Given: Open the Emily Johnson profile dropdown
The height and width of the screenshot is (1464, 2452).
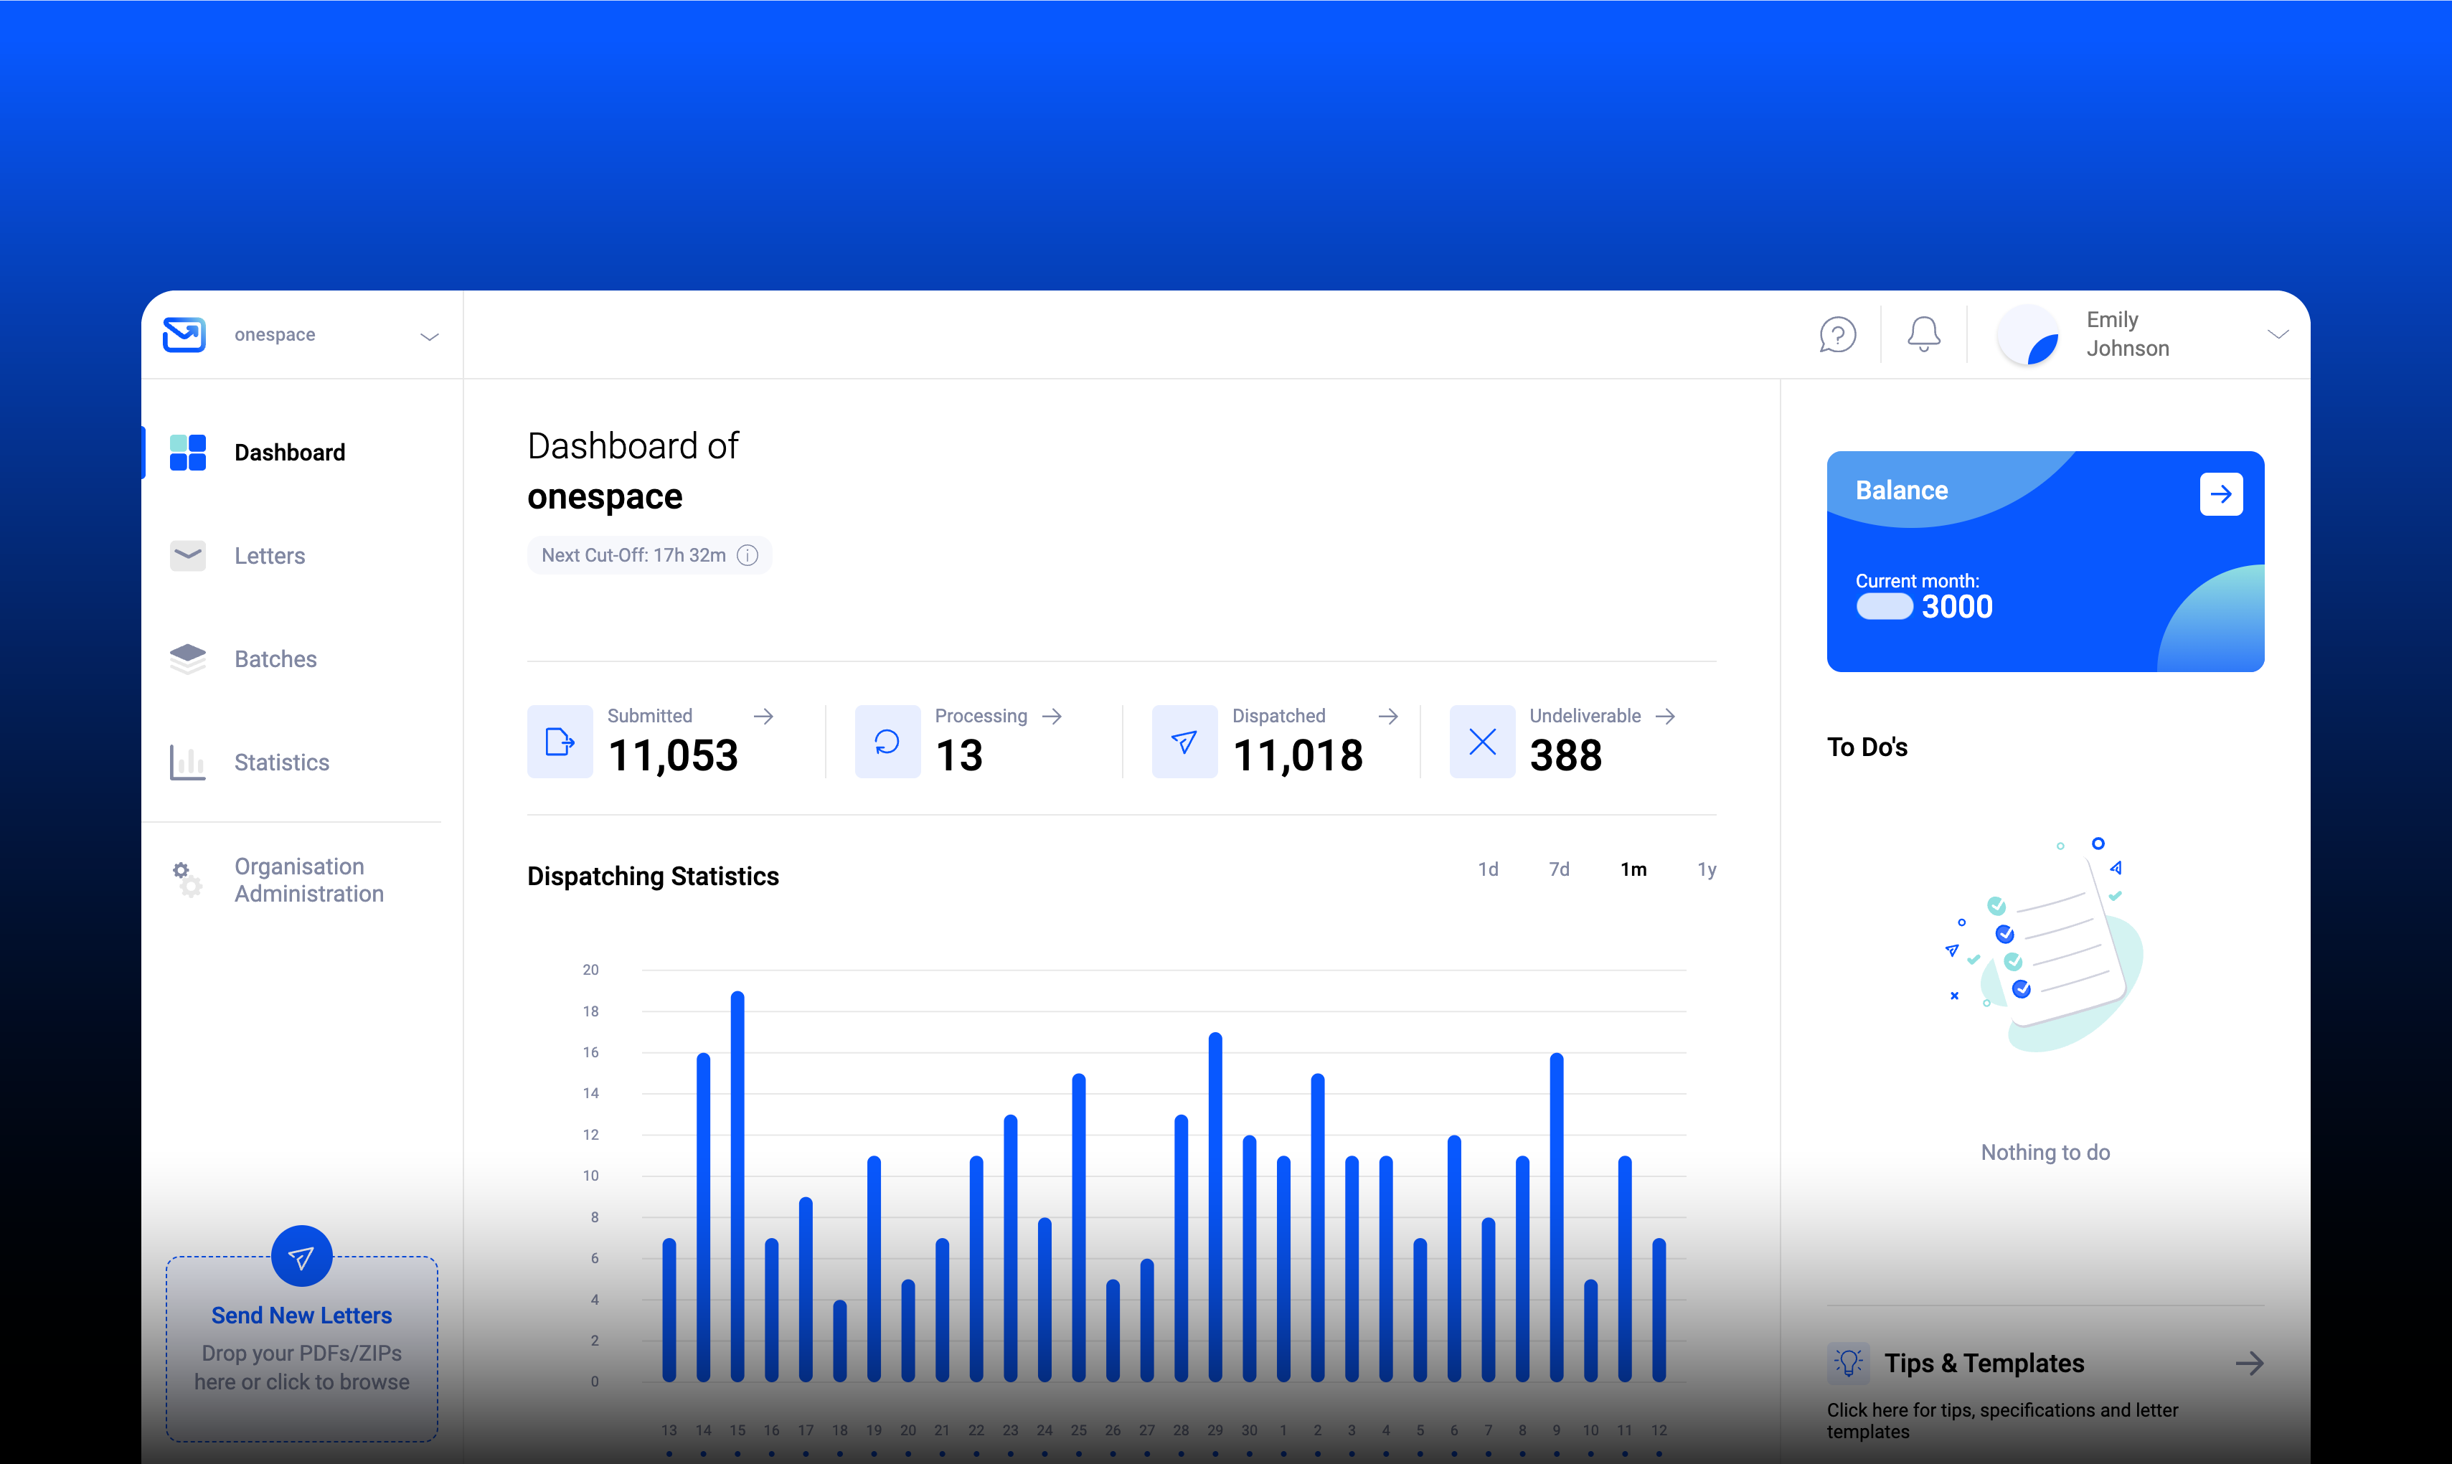Looking at the screenshot, I should point(2278,334).
